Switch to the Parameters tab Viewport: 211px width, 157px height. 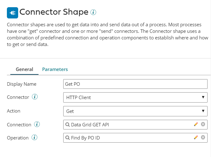(x=55, y=69)
